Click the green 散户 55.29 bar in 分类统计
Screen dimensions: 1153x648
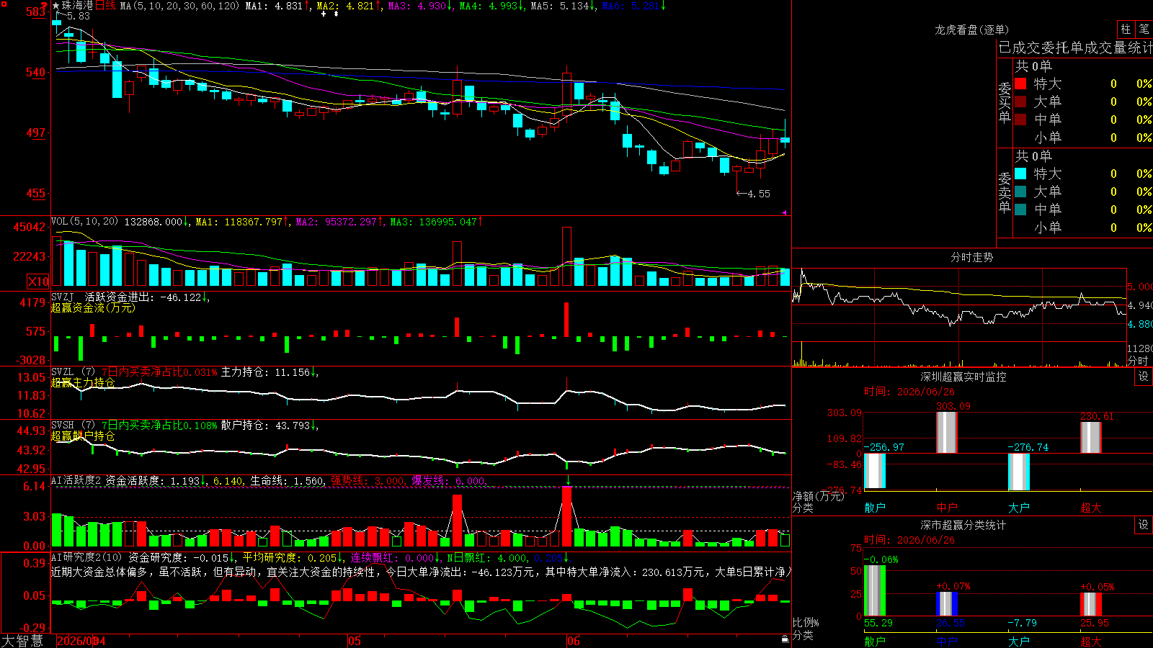[x=875, y=590]
